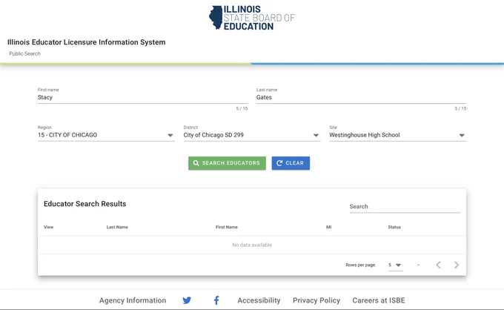The height and width of the screenshot is (310, 504).
Task: Expand the Rows per page selector
Action: (395, 266)
